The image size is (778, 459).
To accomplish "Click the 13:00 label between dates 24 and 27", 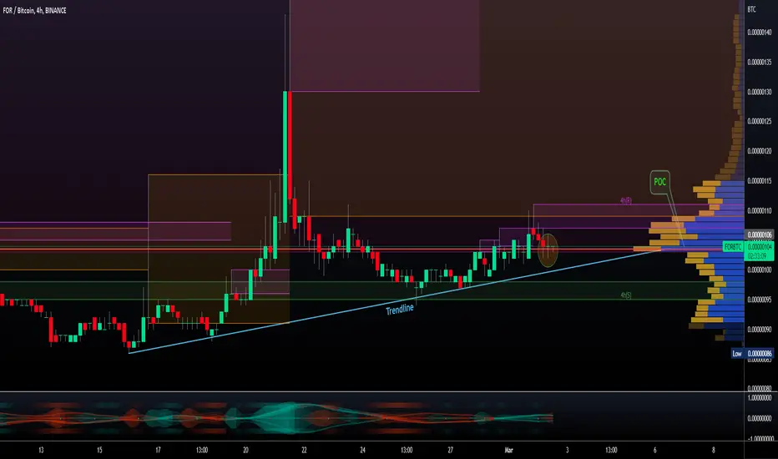I will click(407, 450).
